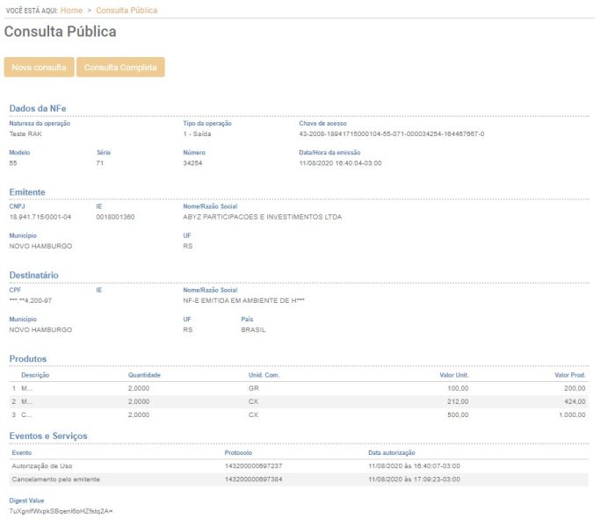Click the Descrição column header in Produtos
This screenshot has width=601, height=526.
coord(35,375)
